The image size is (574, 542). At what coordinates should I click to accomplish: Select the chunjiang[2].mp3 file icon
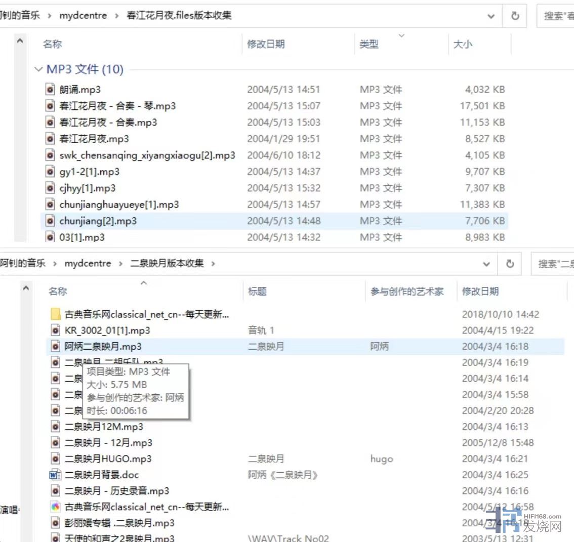[50, 221]
